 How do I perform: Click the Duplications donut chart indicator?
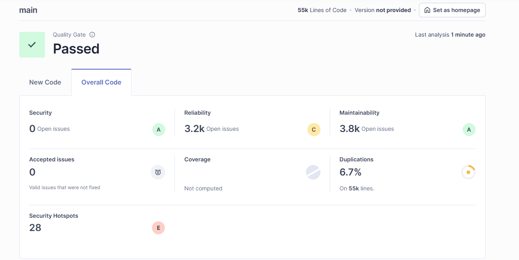point(468,172)
